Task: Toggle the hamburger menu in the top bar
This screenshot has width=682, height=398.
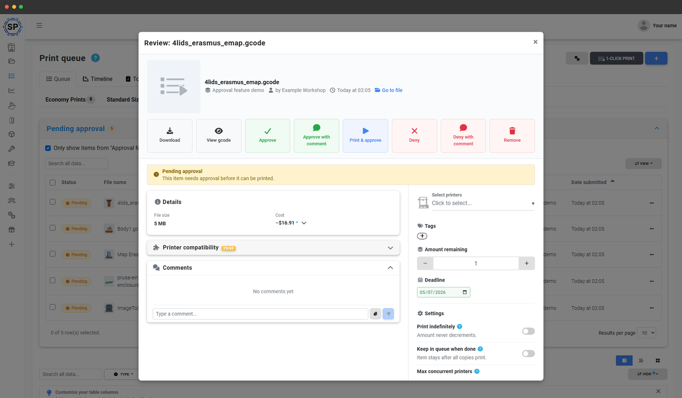Action: (39, 25)
